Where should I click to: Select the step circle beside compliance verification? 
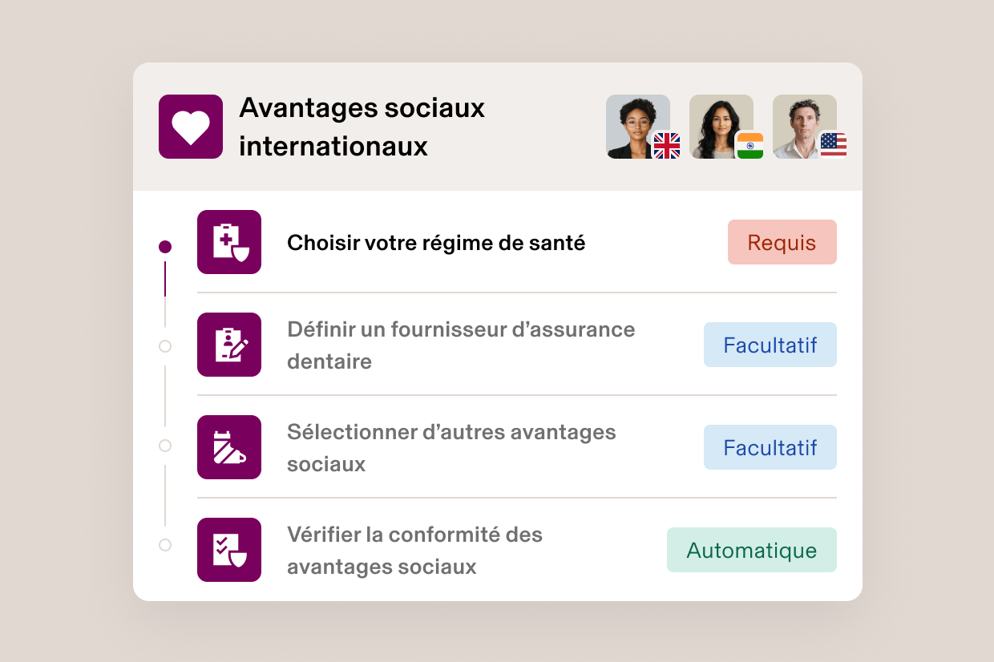[x=165, y=545]
